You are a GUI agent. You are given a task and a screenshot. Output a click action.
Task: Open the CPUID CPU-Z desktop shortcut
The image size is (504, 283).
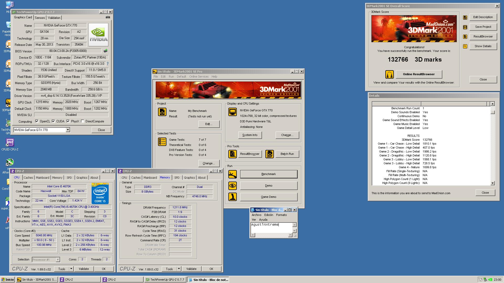pyautogui.click(x=10, y=145)
